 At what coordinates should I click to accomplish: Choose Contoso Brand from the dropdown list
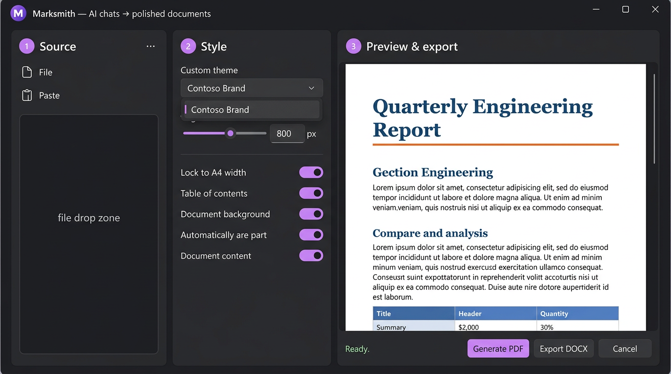(x=252, y=110)
